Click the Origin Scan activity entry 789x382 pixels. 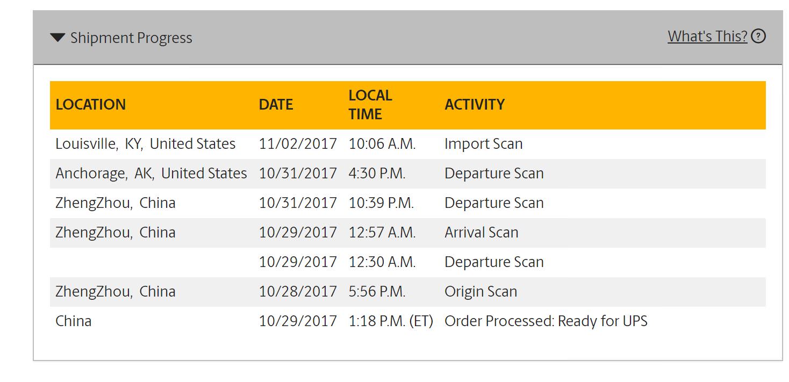click(480, 292)
